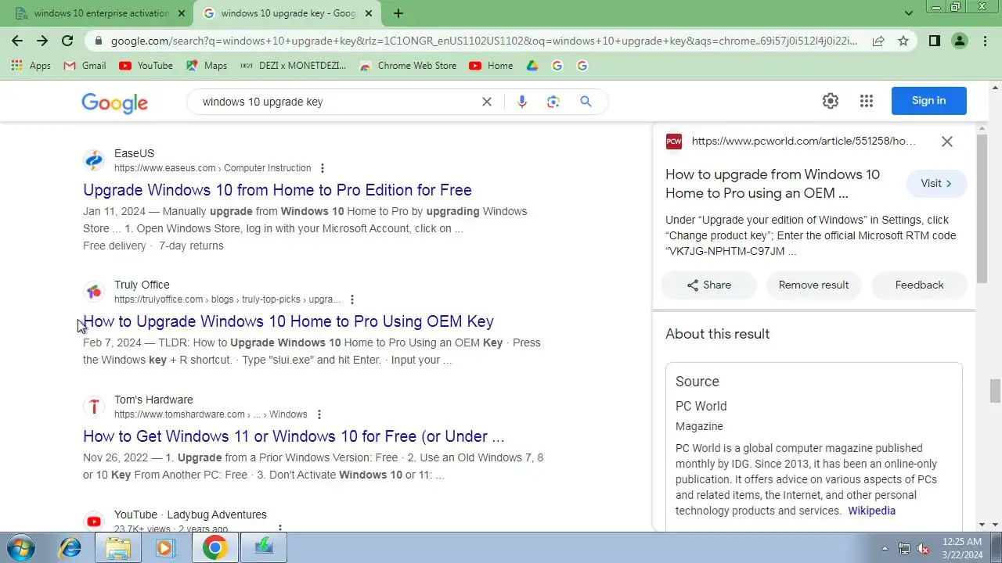This screenshot has height=563, width=1002.
Task: Click the pcworld.com URL in panel
Action: pyautogui.click(x=804, y=142)
